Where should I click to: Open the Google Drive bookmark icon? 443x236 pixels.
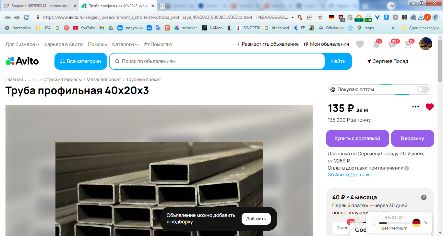[111, 28]
